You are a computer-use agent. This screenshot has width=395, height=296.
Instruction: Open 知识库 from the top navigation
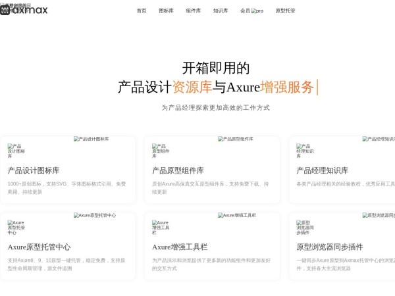click(221, 11)
